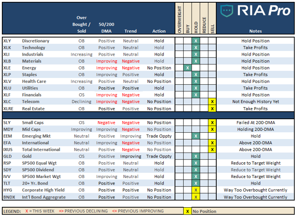Click the No Position legend label
This screenshot has height=217, width=297.
204,211
